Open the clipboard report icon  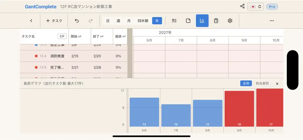point(216,21)
